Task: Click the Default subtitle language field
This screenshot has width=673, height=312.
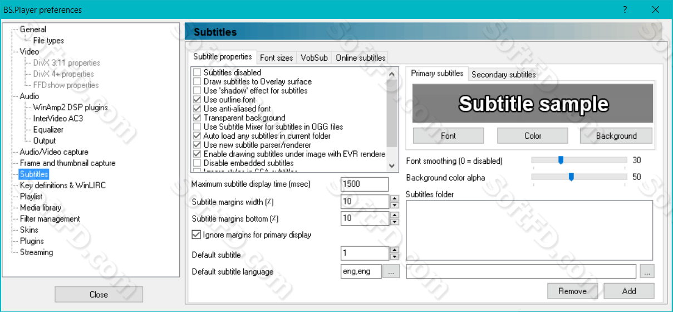Action: tap(361, 271)
